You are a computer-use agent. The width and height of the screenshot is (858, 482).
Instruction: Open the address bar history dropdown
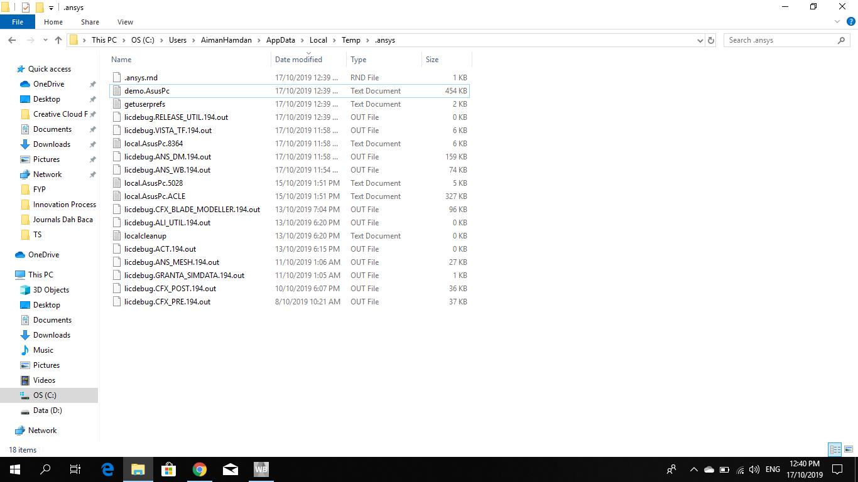point(700,40)
